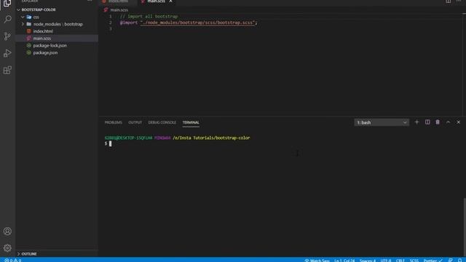This screenshot has height=262, width=466.
Task: Click the terminal working directory path text
Action: (x=211, y=138)
